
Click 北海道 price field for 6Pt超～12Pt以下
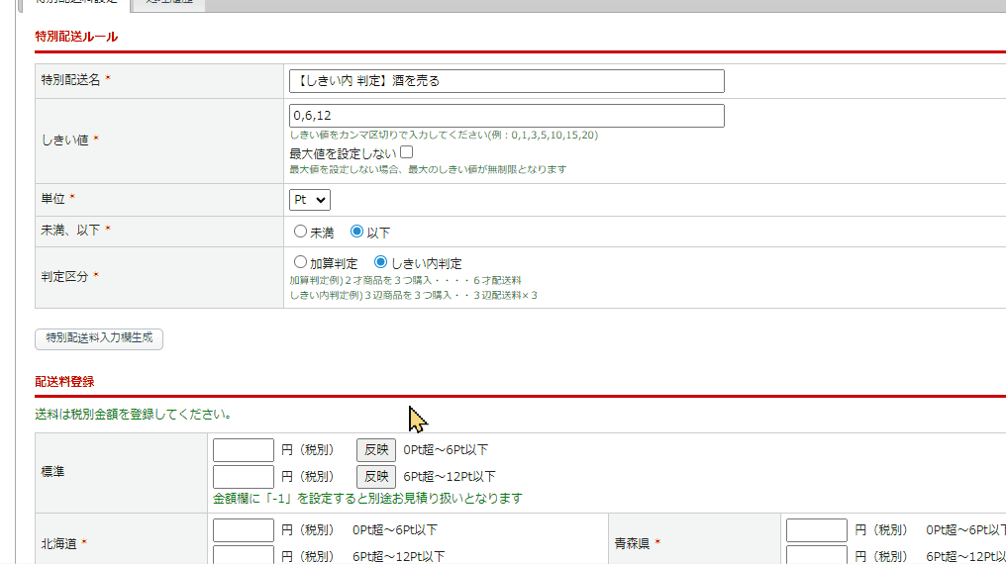coord(244,555)
